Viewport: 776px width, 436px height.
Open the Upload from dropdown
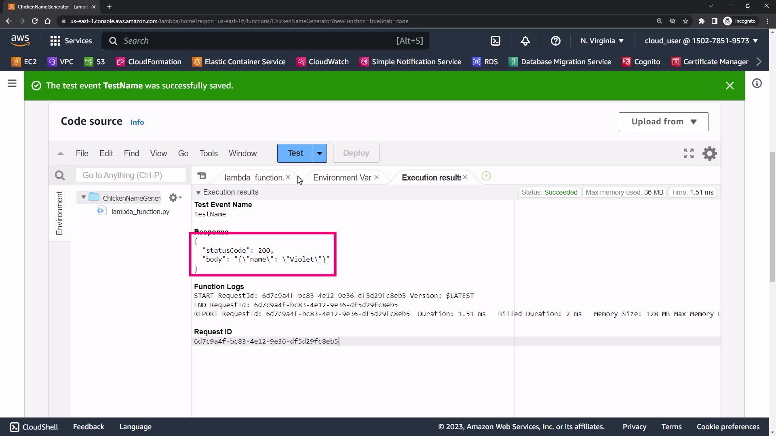tap(663, 122)
